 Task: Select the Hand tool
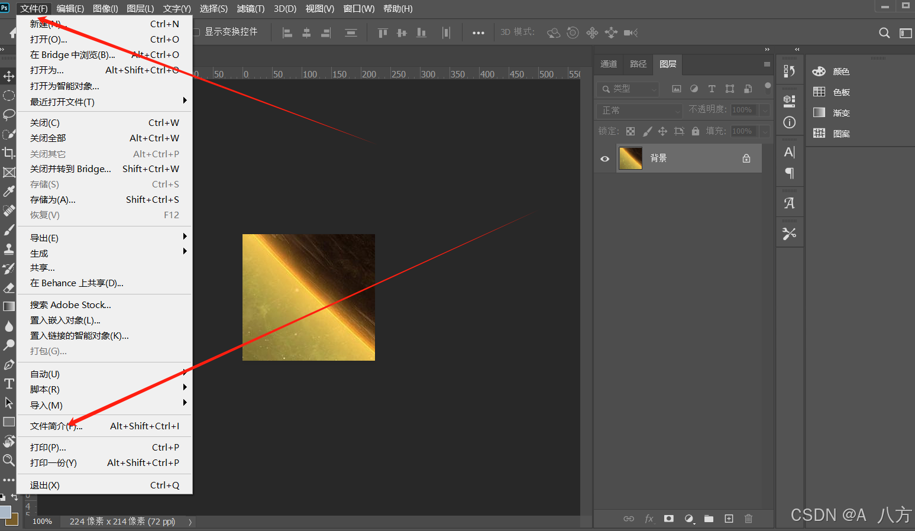coord(9,441)
